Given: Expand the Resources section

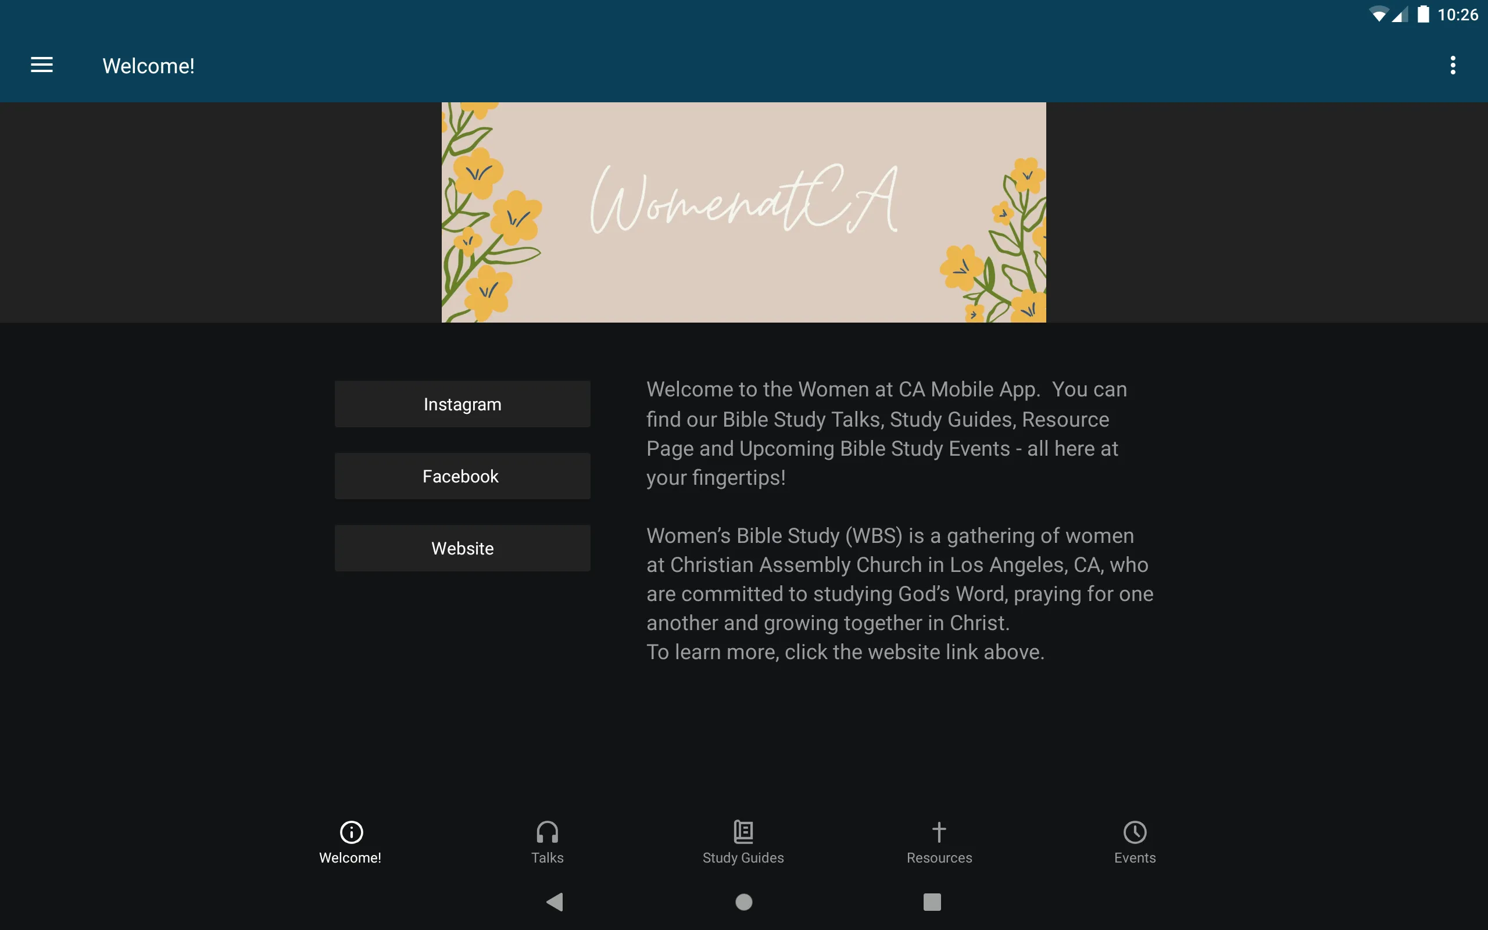Looking at the screenshot, I should tap(938, 841).
